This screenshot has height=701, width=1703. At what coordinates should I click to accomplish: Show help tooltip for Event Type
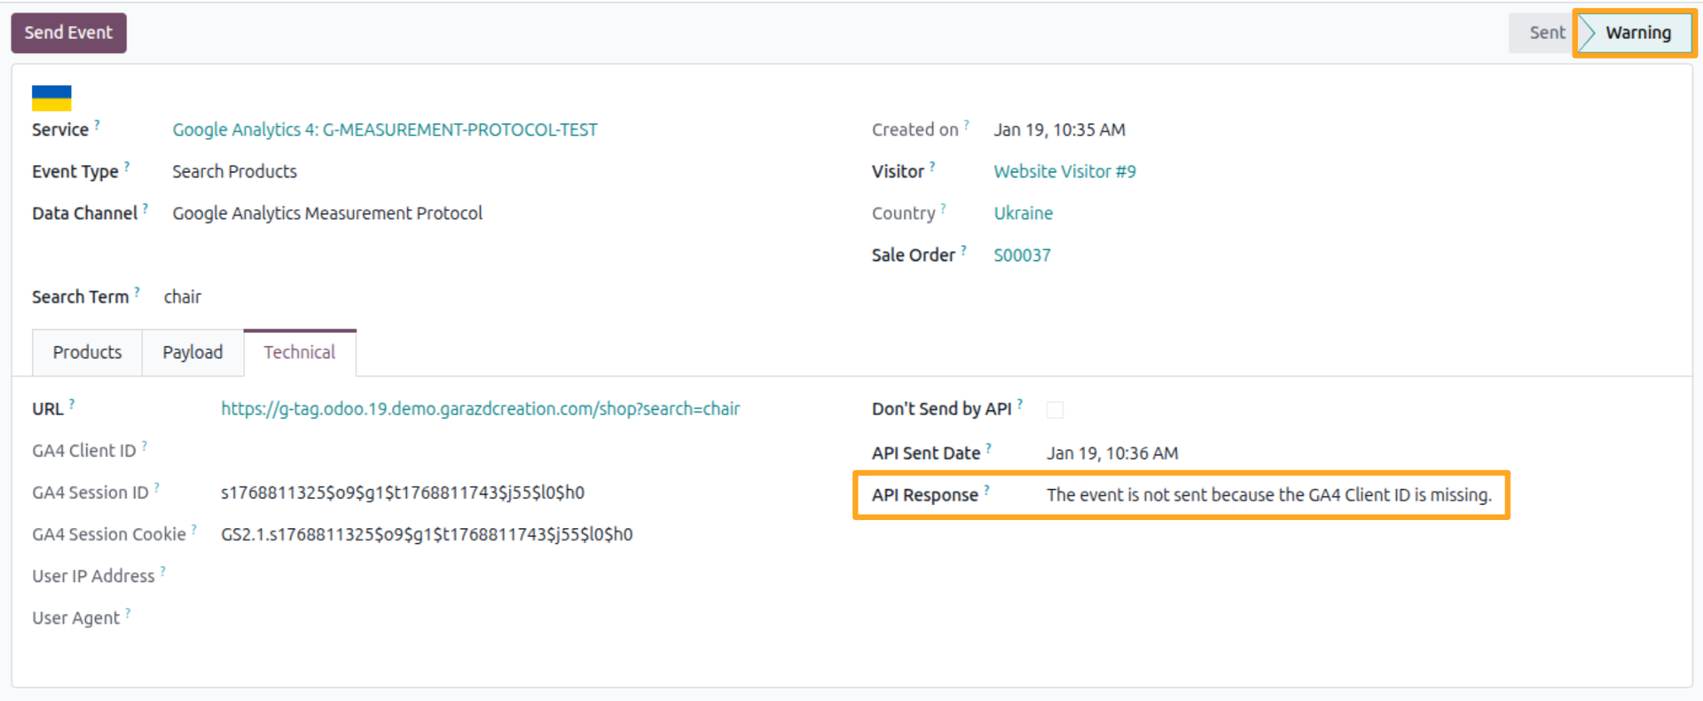[x=127, y=167]
